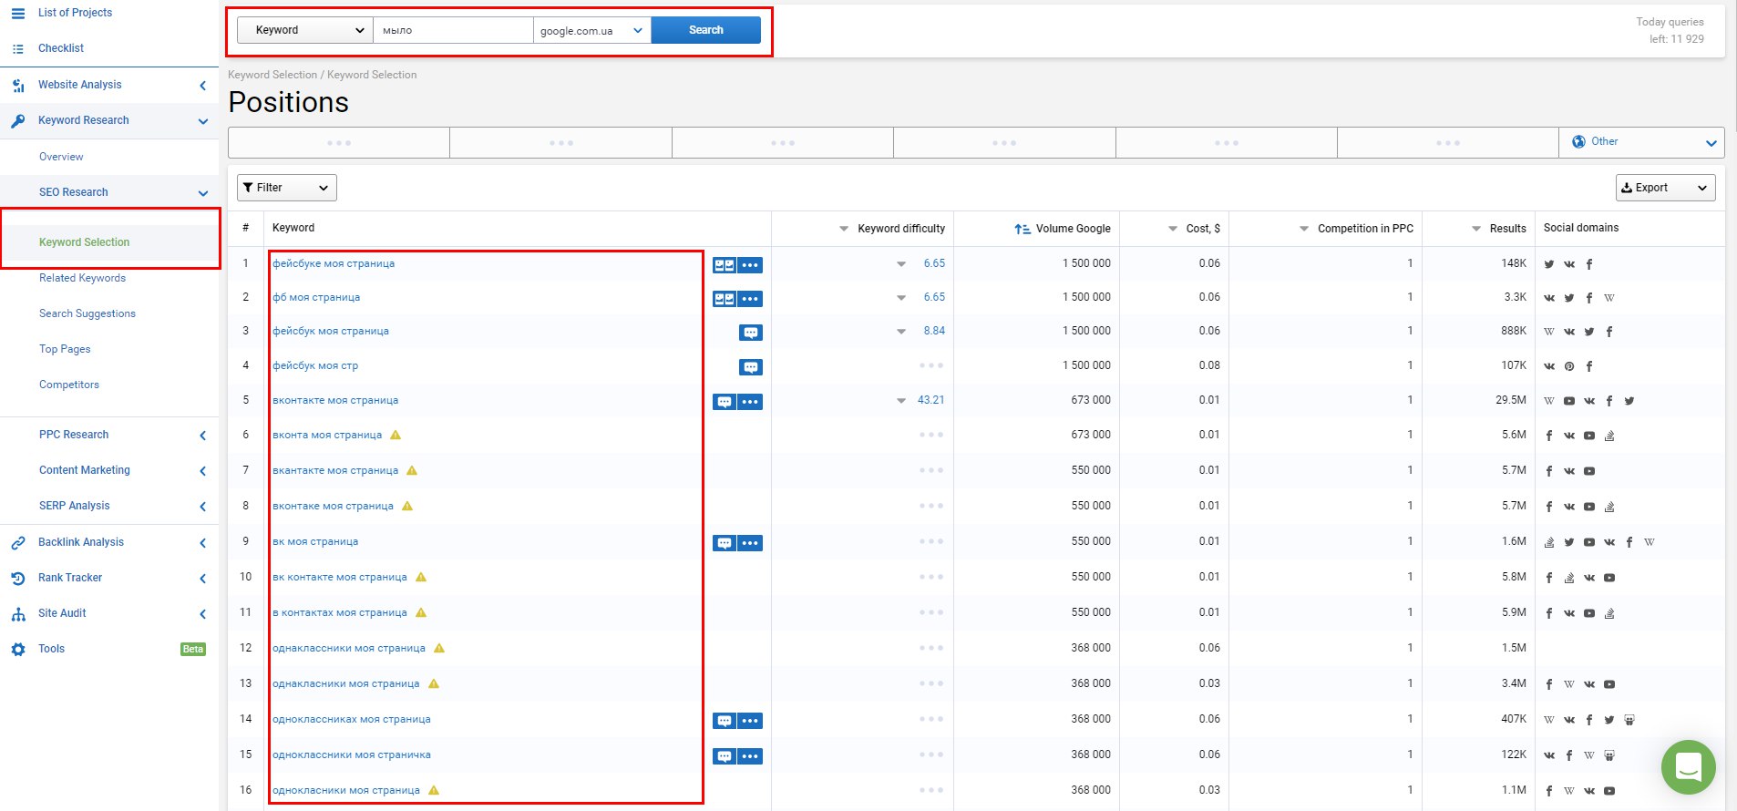Click the blue Search button
Viewport: 1737px width, 811px height.
[x=706, y=30]
